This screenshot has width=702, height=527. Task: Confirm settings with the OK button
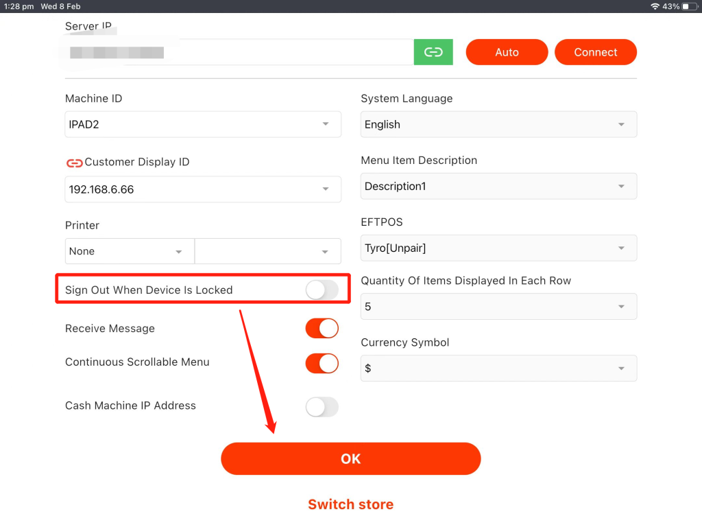(350, 459)
